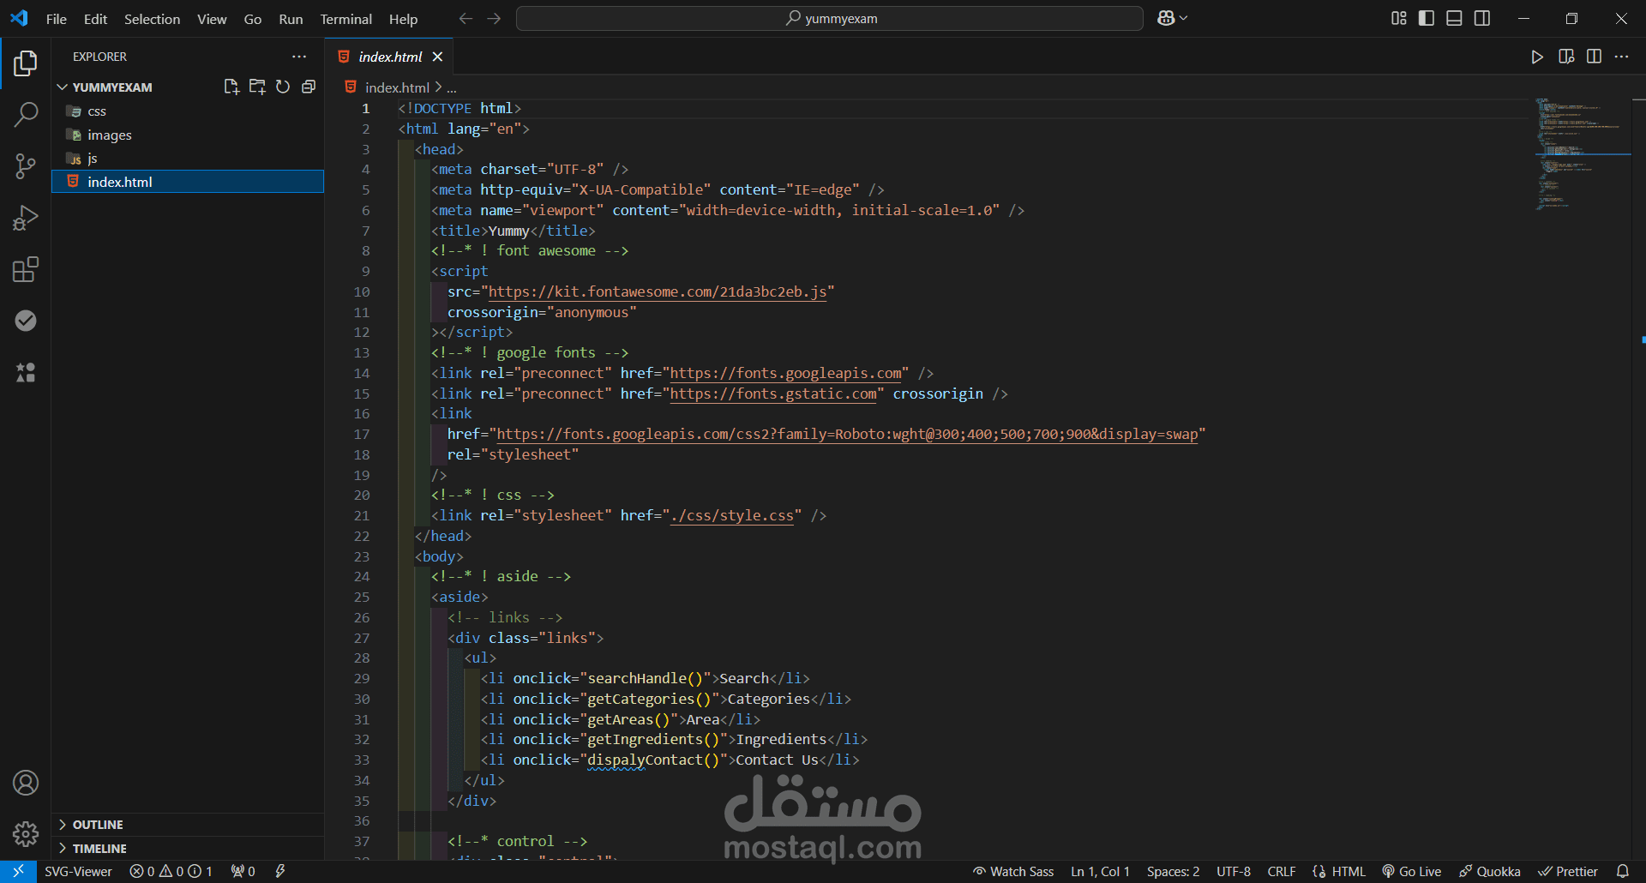Open the Selection menu
1646x883 pixels.
coord(152,19)
